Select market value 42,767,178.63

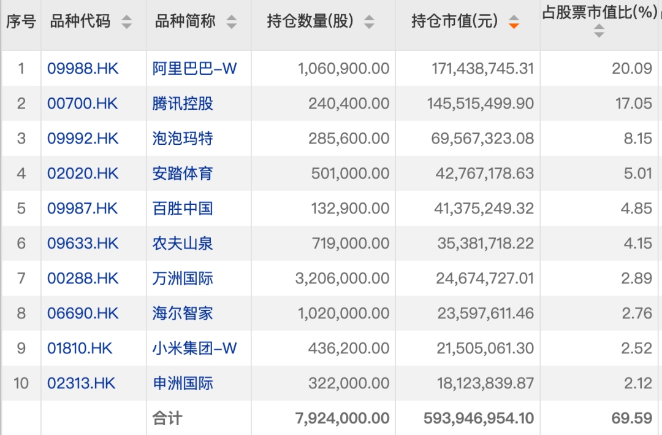click(x=485, y=174)
